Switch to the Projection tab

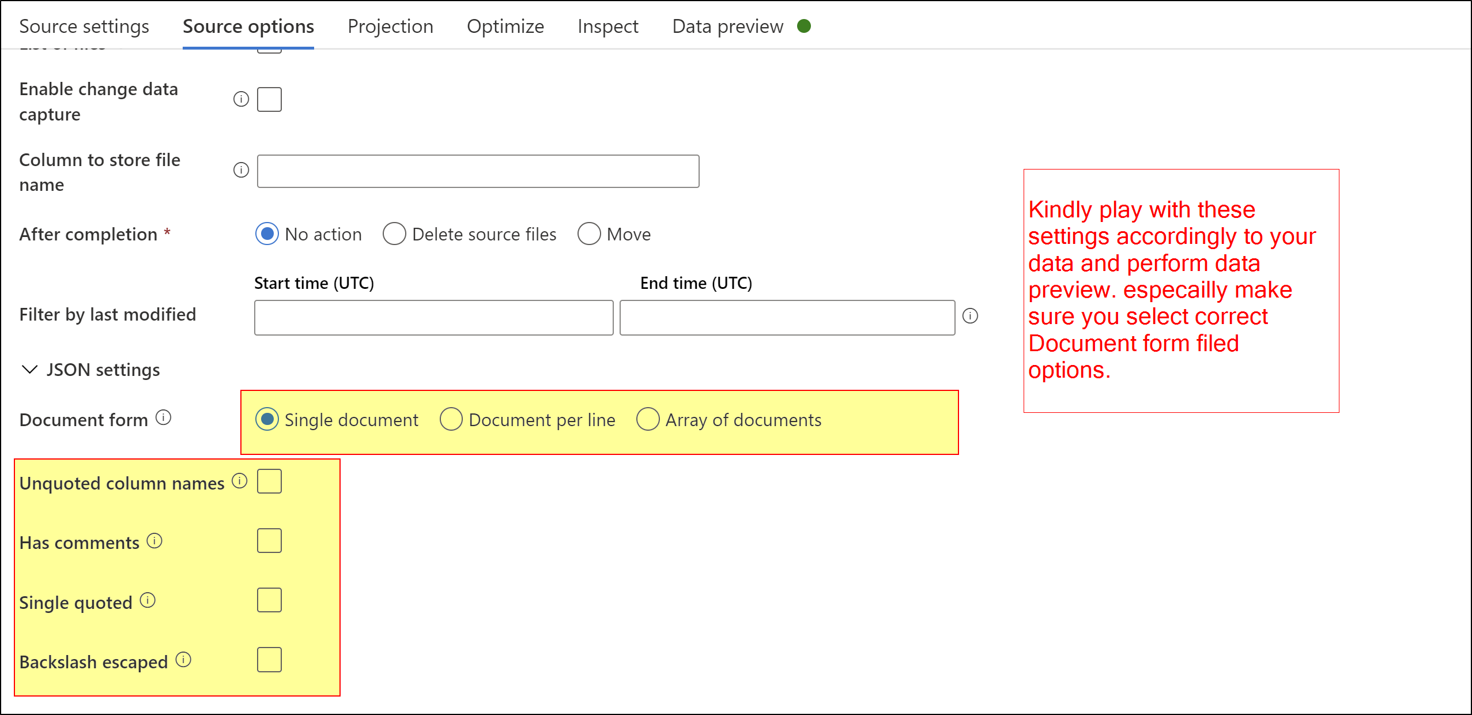pyautogui.click(x=390, y=26)
